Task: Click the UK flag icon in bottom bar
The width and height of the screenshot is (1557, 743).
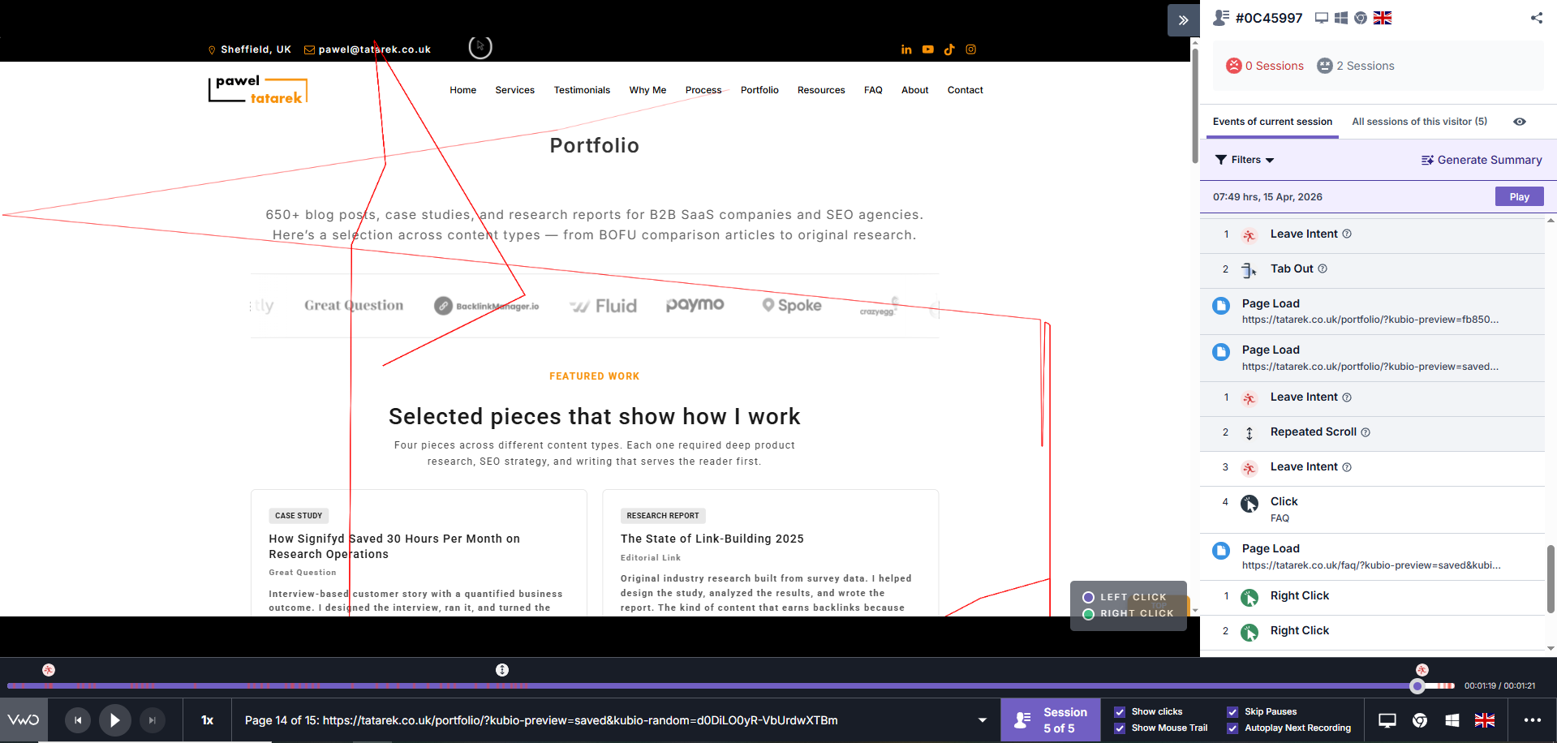Action: (1485, 720)
